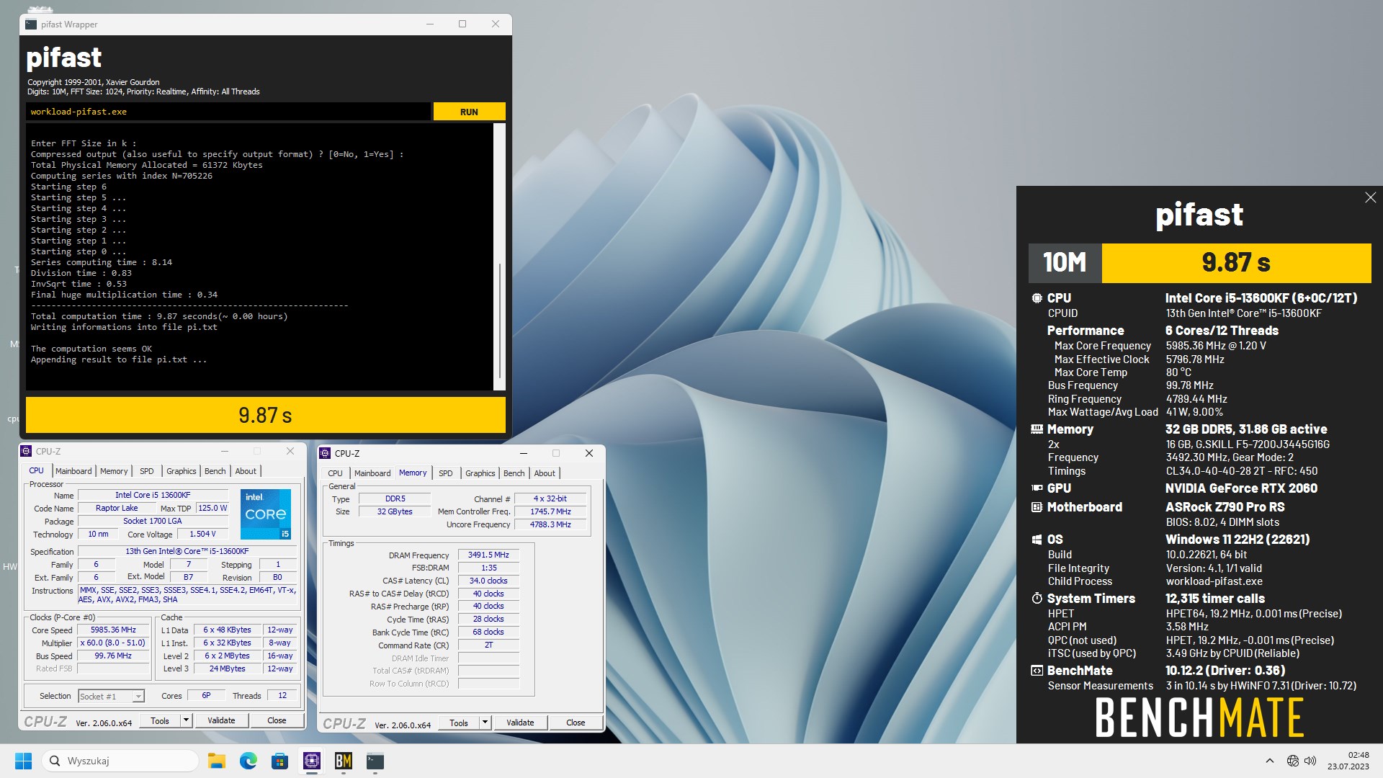Click Validate in right CPU-Z window
Viewport: 1383px width, 778px height.
[520, 723]
